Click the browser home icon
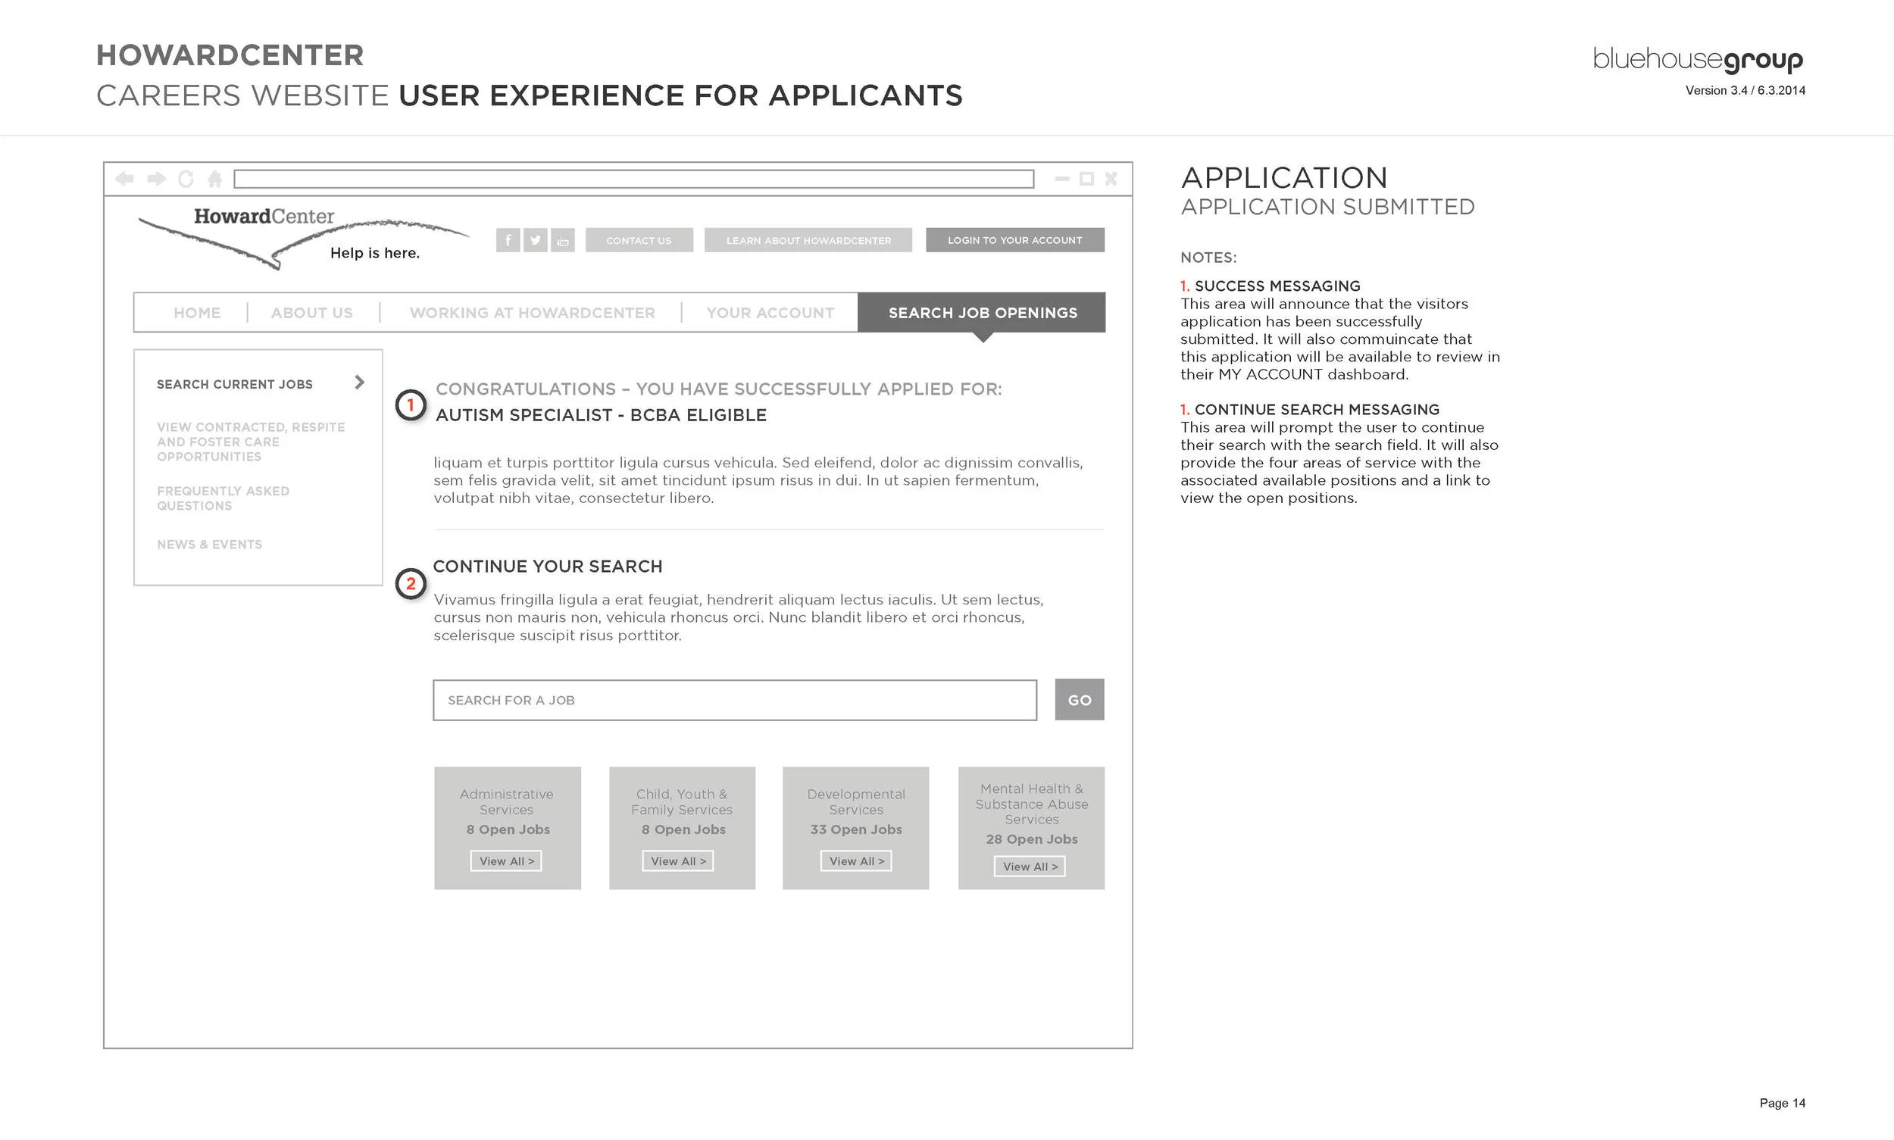 point(215,178)
